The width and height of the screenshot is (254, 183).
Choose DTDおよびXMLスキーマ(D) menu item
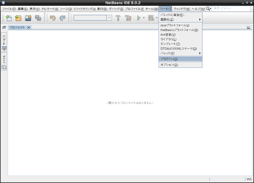click(x=180, y=49)
